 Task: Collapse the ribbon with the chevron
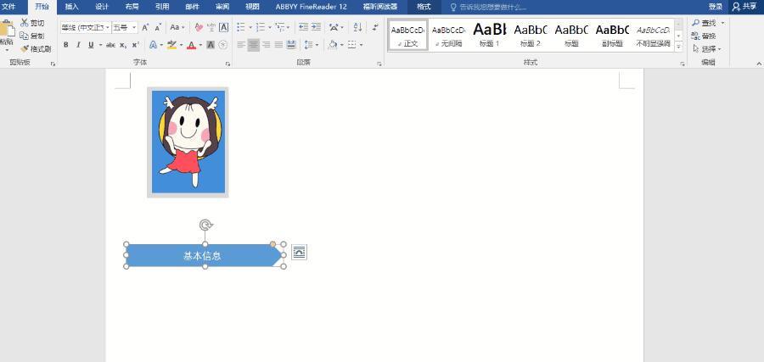click(759, 64)
